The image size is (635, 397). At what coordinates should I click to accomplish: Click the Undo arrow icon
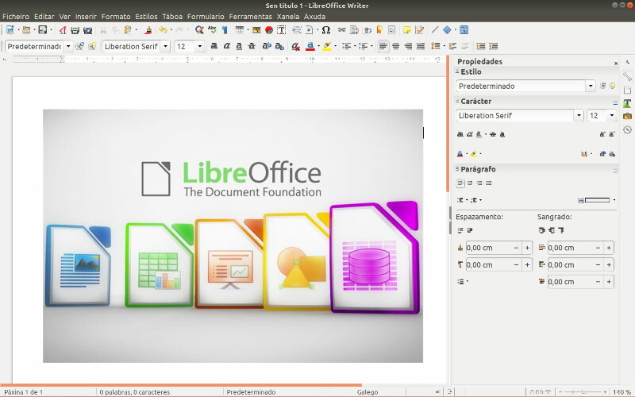coord(161,30)
